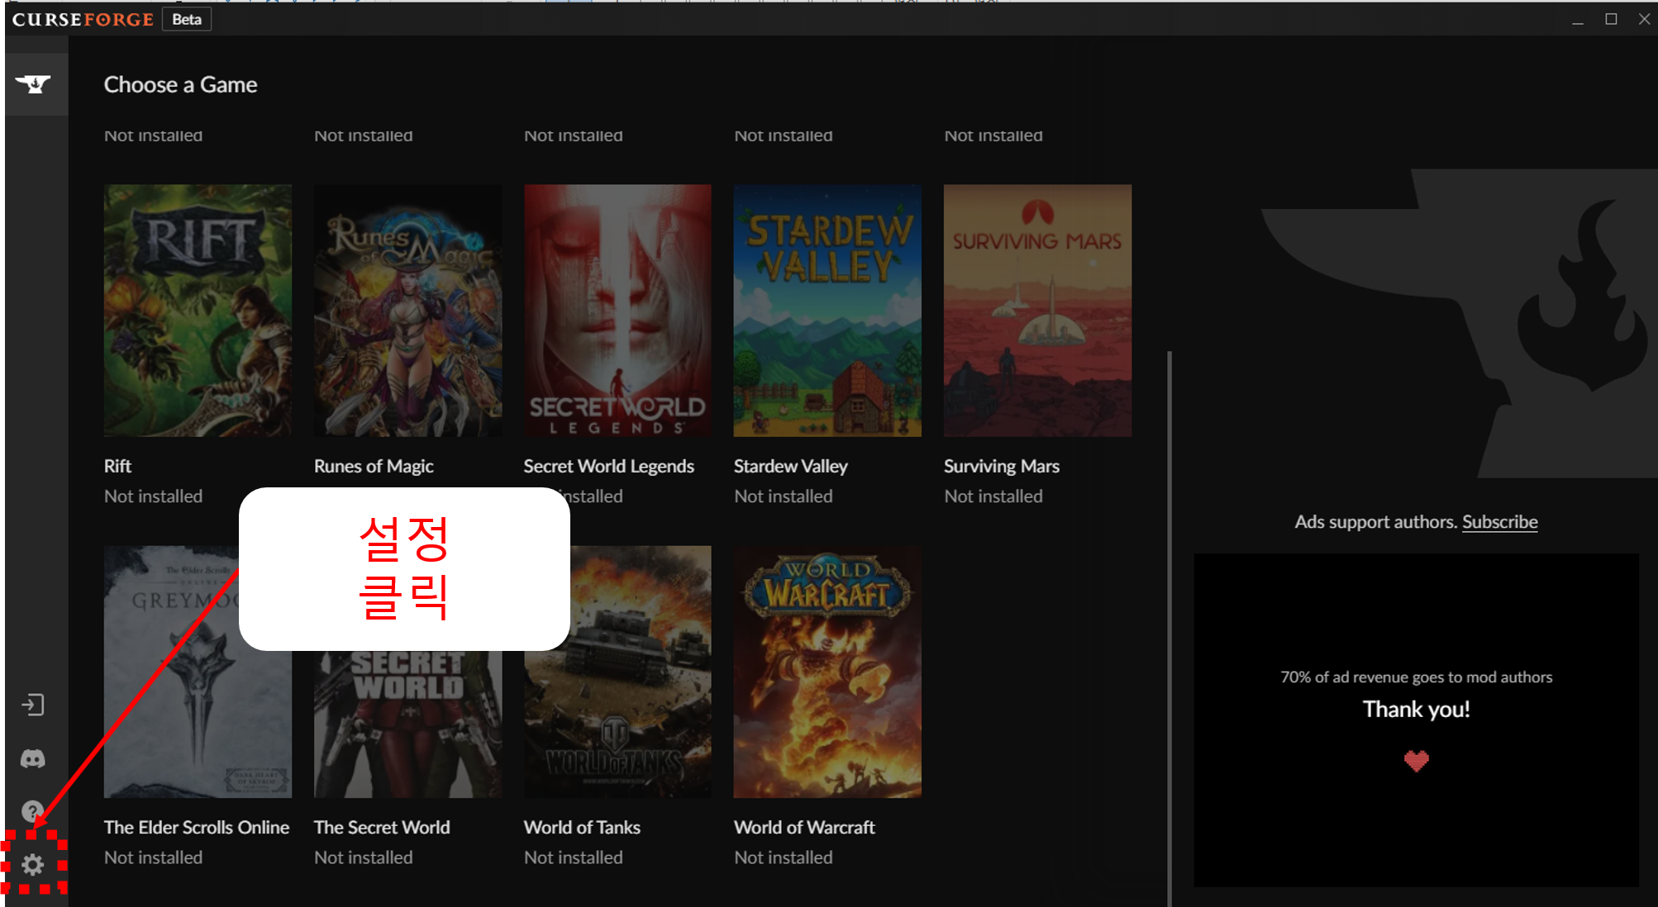This screenshot has width=1658, height=907.
Task: Open the Discord icon in sidebar
Action: point(32,758)
